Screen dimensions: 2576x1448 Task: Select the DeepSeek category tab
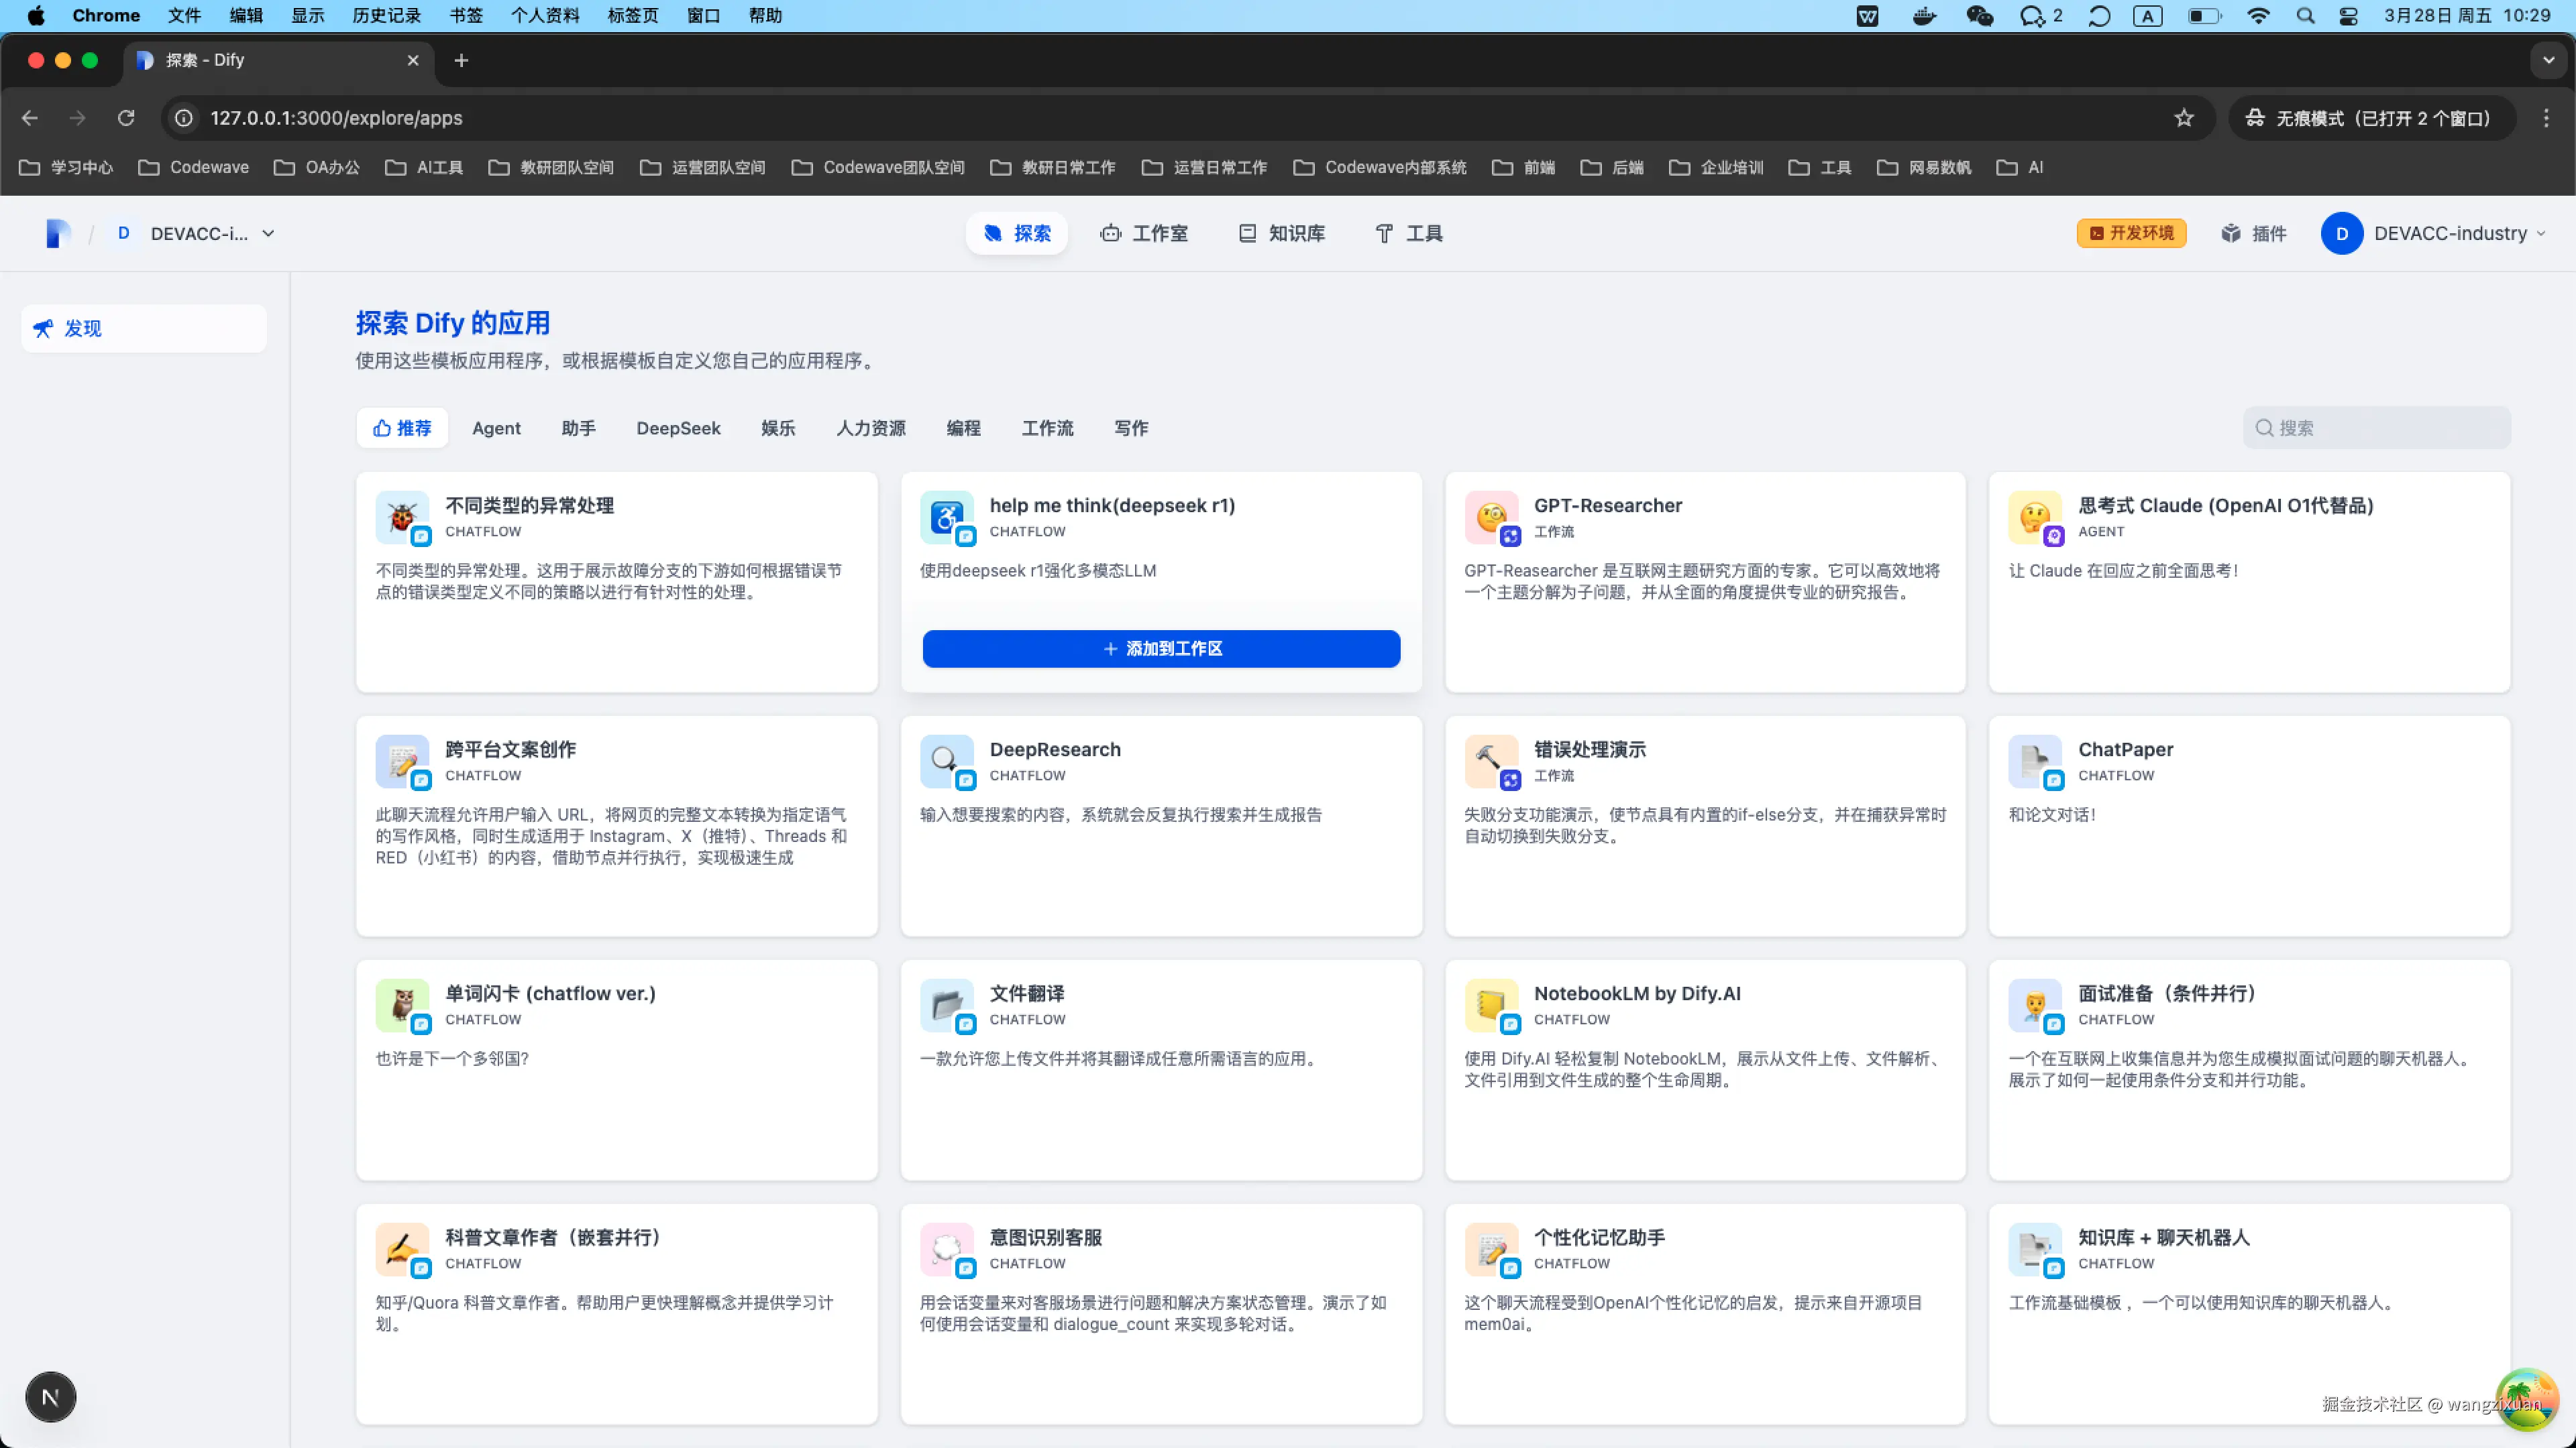point(678,428)
